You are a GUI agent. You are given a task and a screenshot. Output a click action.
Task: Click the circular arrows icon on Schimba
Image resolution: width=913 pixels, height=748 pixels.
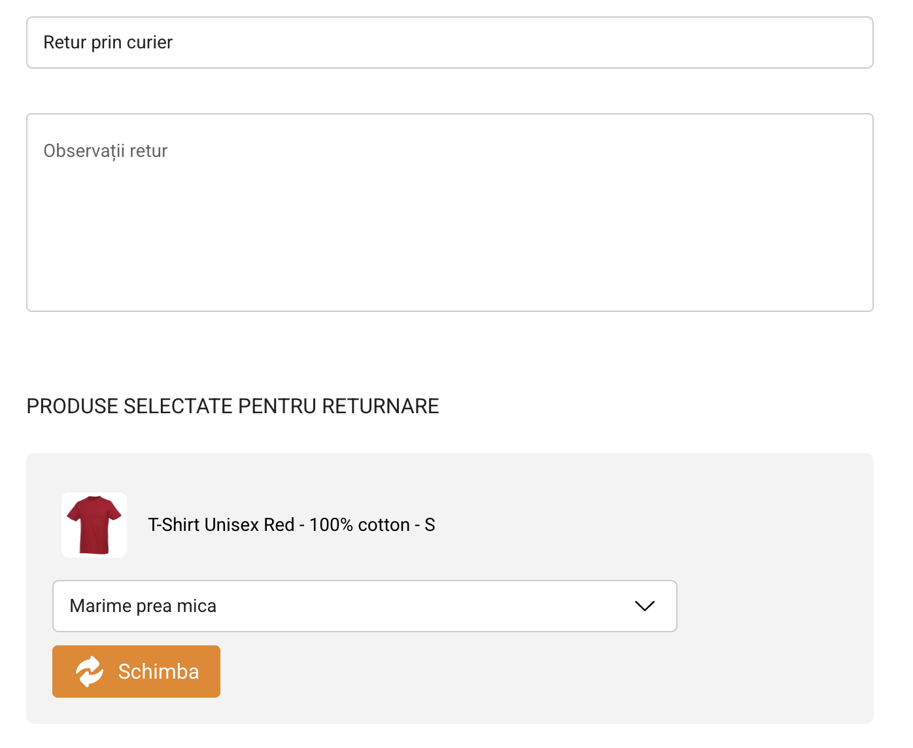[90, 671]
